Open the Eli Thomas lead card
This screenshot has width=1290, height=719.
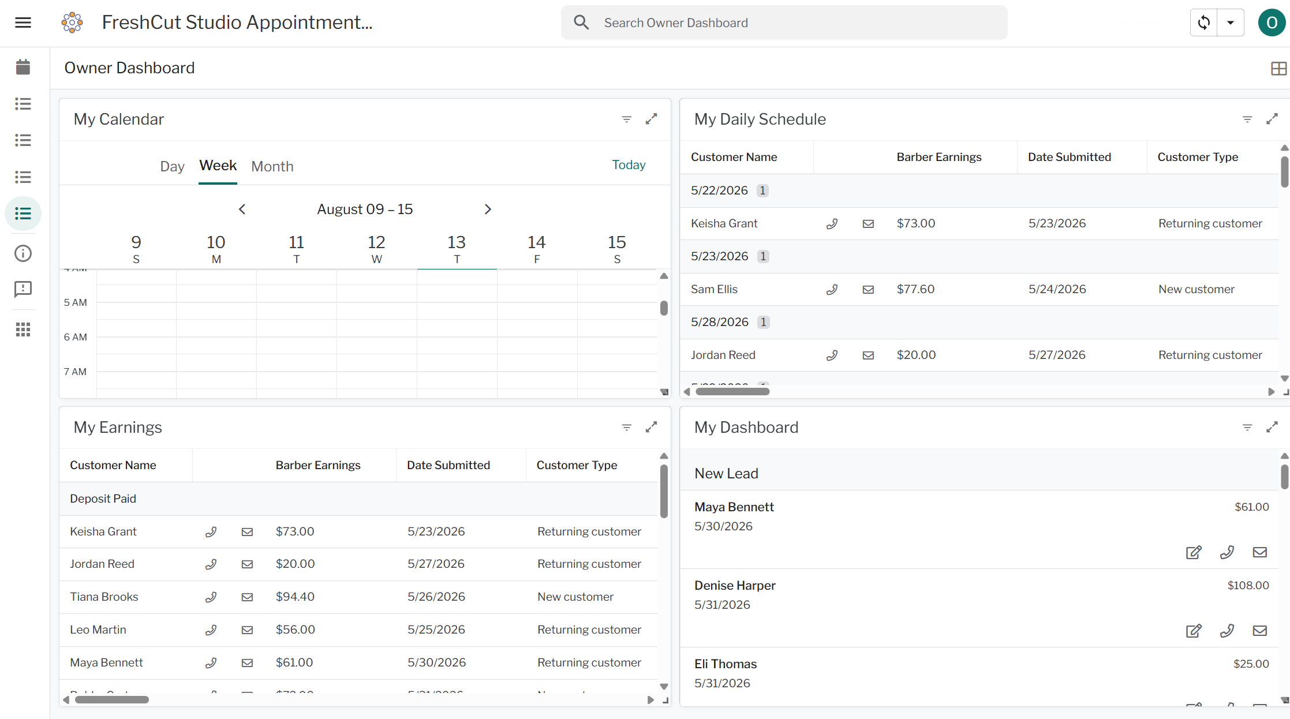coord(979,676)
